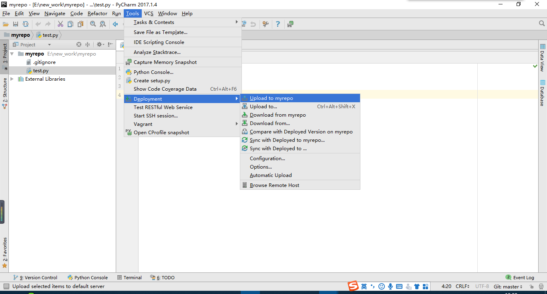Choose Analyze Stacktrace menu entry

point(183,52)
